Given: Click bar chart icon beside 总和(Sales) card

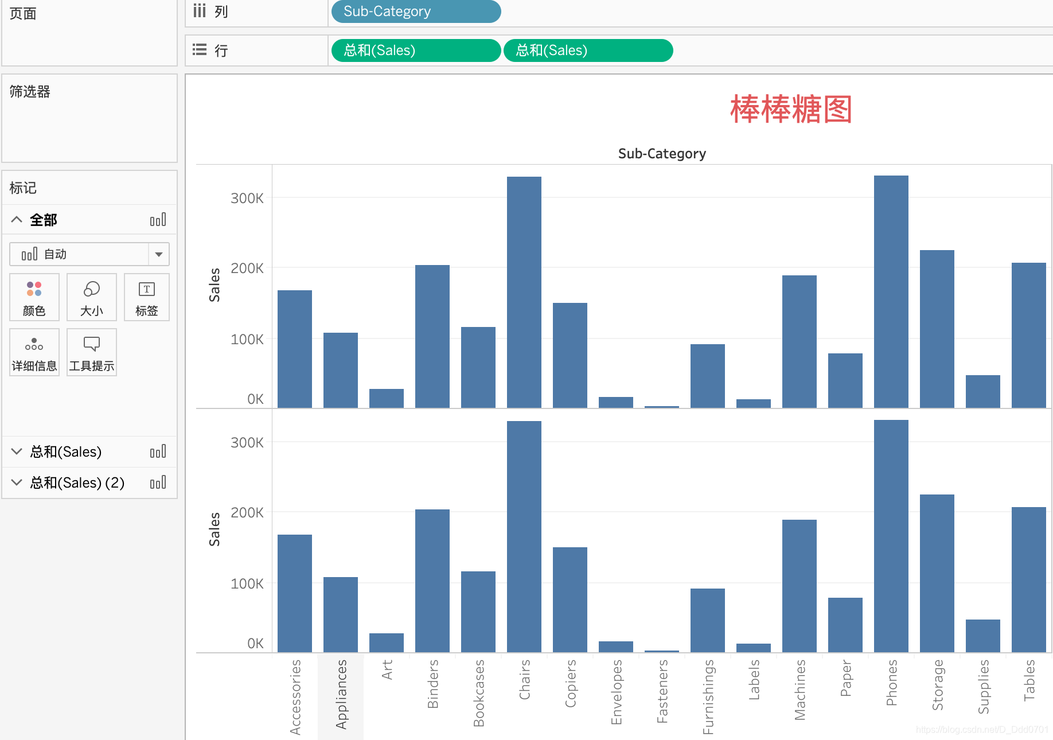Looking at the screenshot, I should tap(158, 451).
